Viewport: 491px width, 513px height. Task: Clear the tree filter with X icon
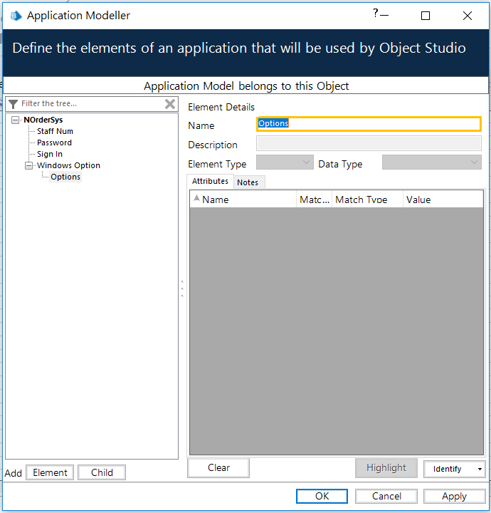point(170,104)
